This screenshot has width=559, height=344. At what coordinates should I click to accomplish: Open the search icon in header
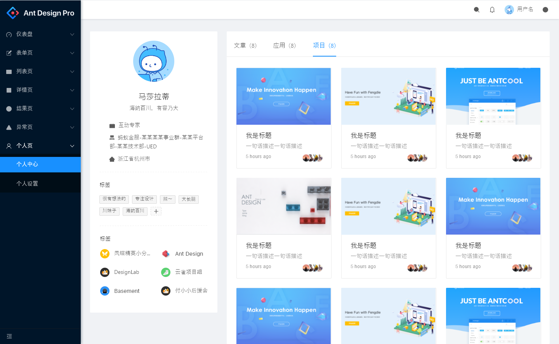point(477,10)
